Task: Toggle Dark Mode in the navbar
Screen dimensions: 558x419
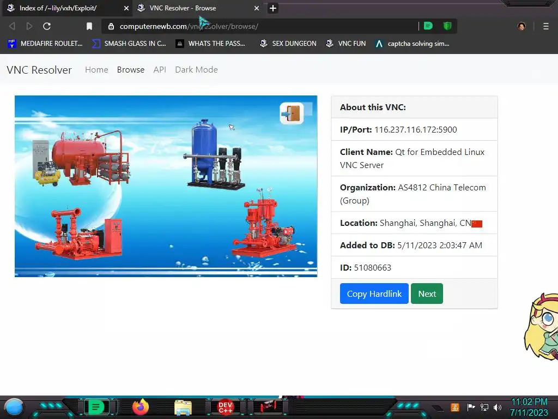Action: (196, 70)
